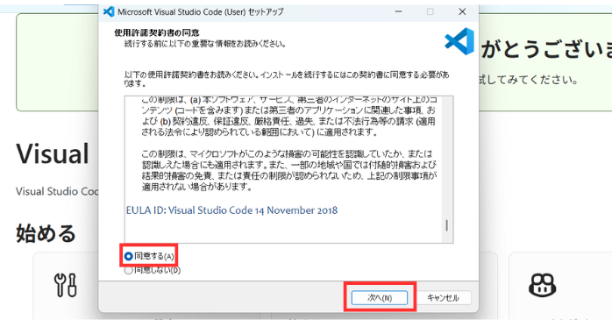
Task: Click the large VS Code logo in setup header
Action: [x=459, y=41]
